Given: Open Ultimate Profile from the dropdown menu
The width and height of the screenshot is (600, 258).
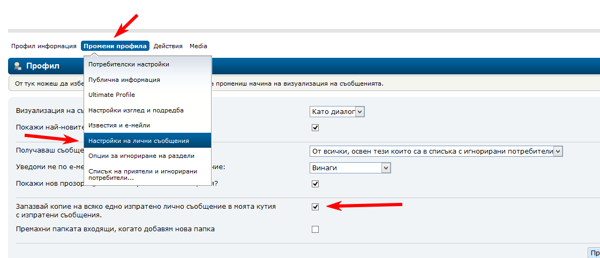Looking at the screenshot, I should pyautogui.click(x=111, y=95).
